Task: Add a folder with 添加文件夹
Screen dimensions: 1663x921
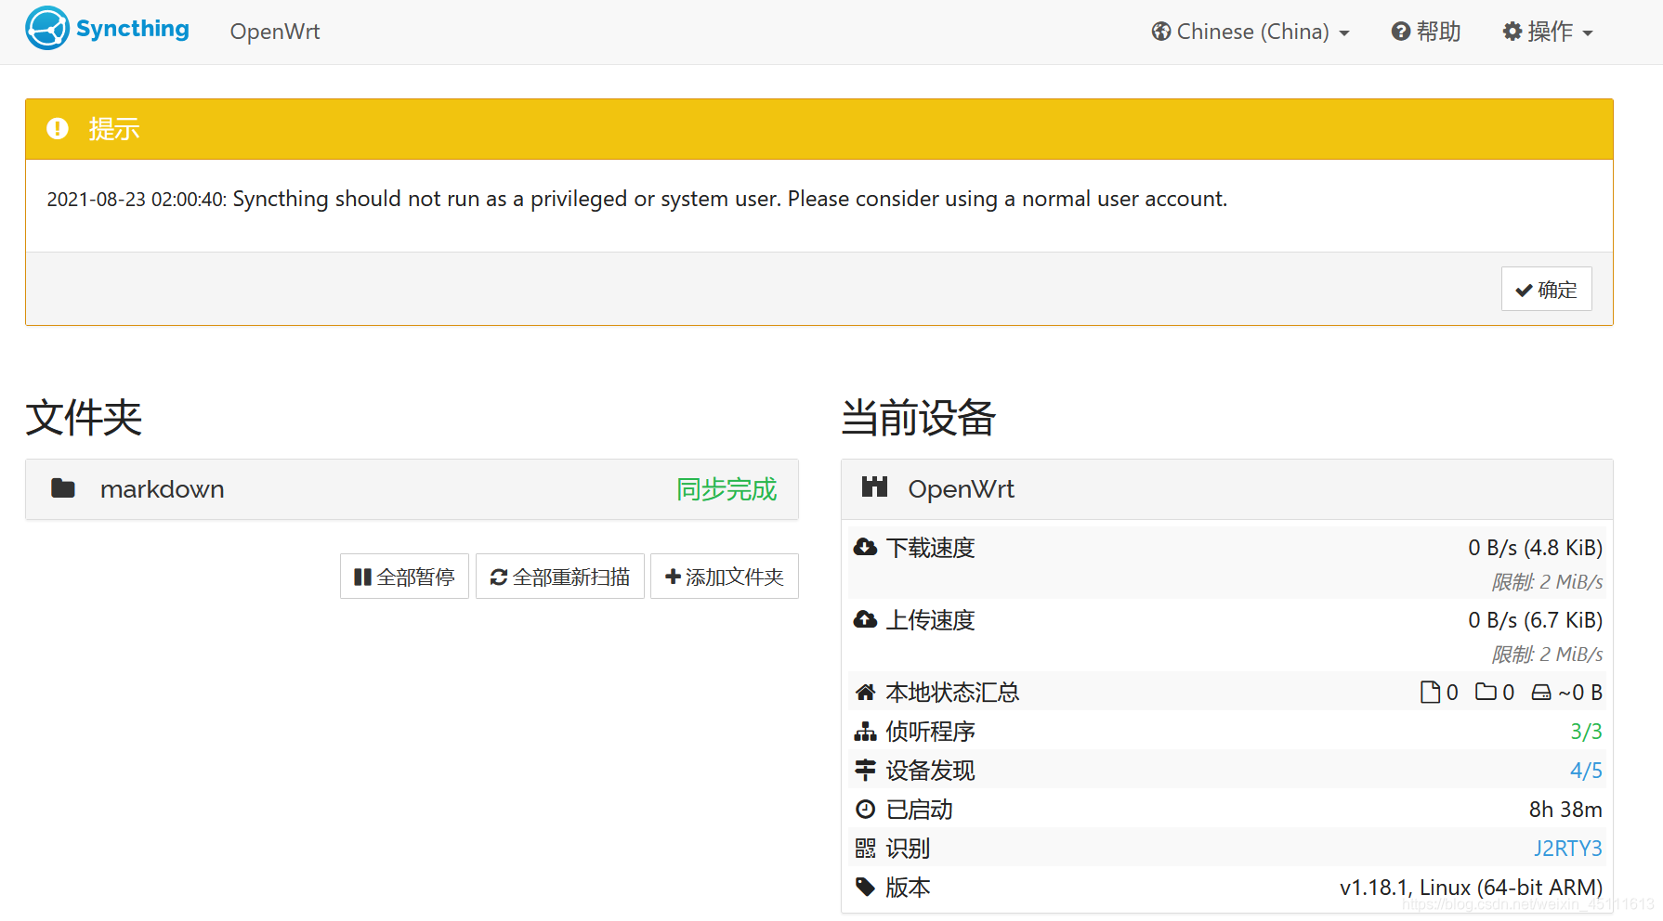Action: click(725, 577)
